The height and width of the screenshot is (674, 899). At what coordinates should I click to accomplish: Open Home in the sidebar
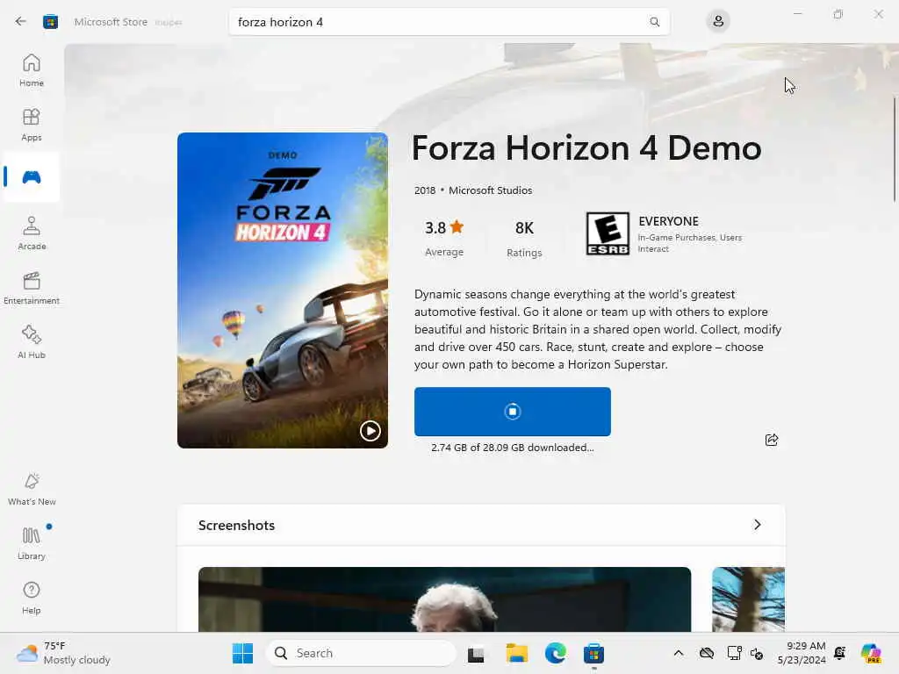[32, 70]
